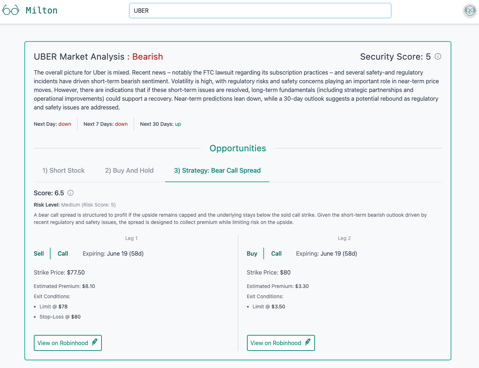The image size is (479, 368).
Task: Open the user avatar profile icon
Action: [x=470, y=11]
